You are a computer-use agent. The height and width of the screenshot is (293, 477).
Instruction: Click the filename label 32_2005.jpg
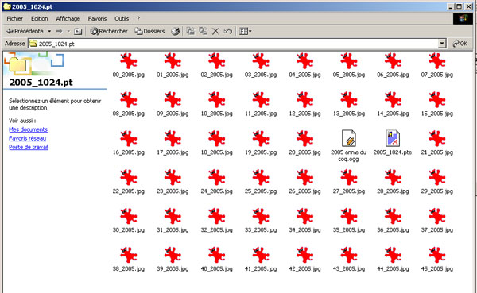tap(216, 230)
